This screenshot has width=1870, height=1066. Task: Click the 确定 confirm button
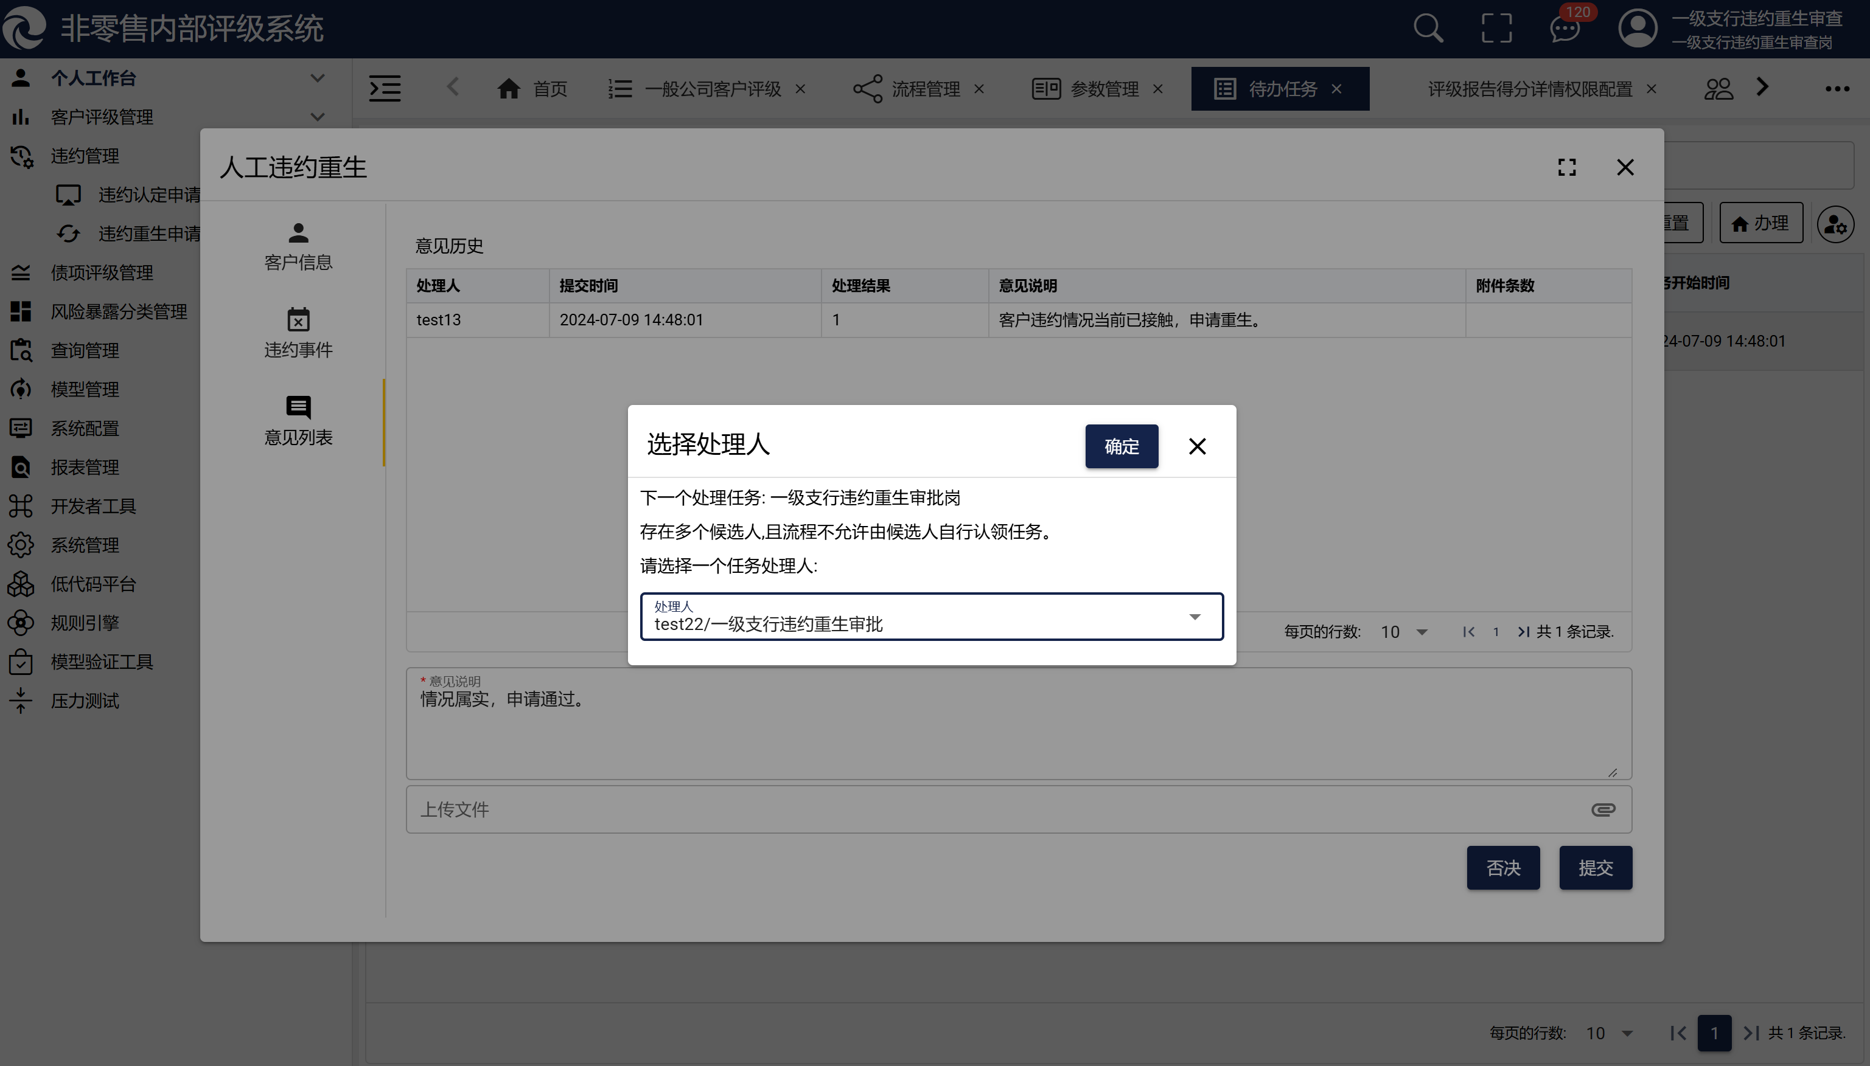coord(1121,446)
